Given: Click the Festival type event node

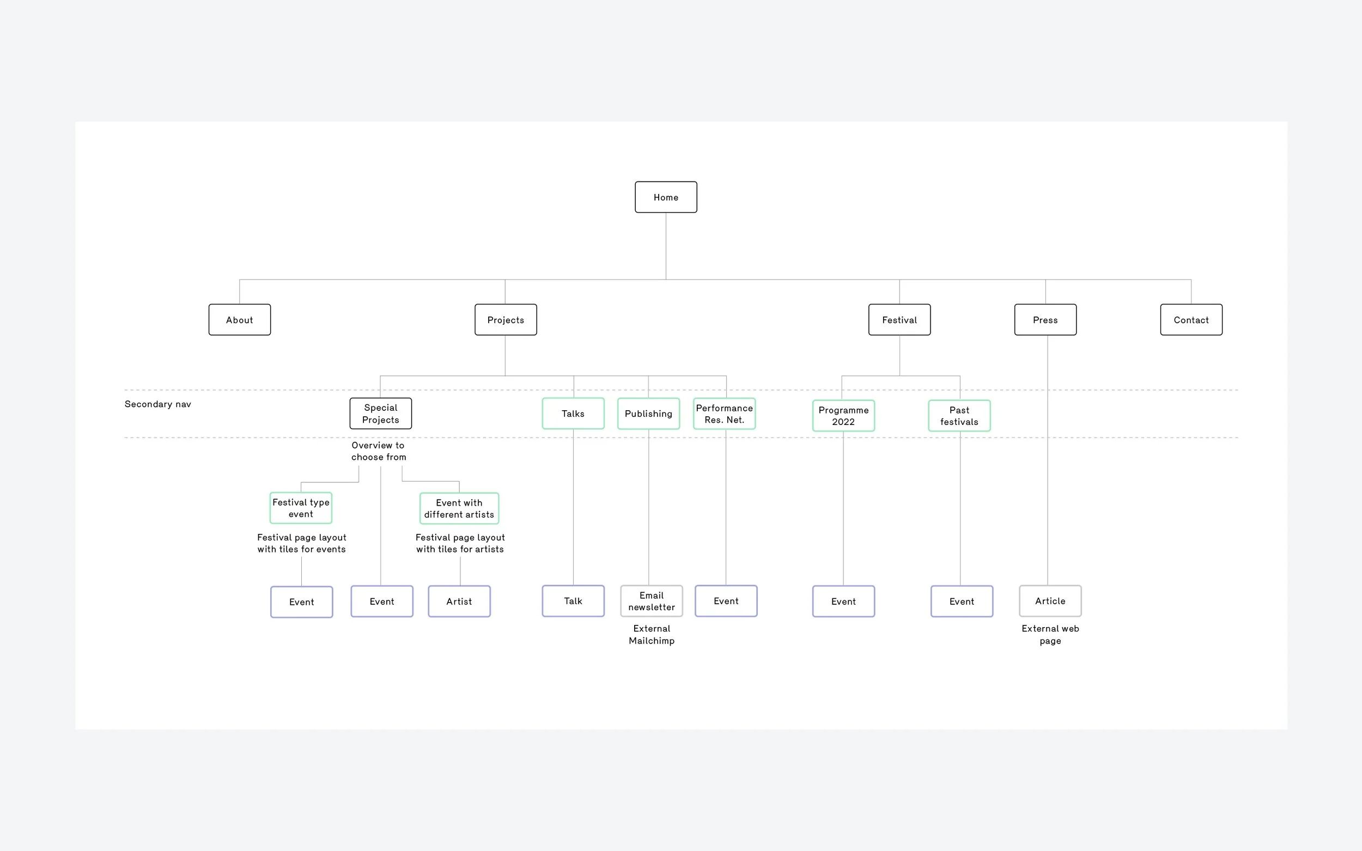Looking at the screenshot, I should click(301, 508).
